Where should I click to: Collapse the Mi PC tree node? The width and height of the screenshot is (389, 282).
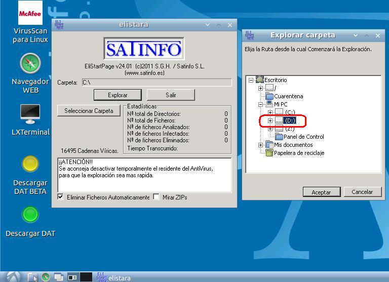[260, 104]
